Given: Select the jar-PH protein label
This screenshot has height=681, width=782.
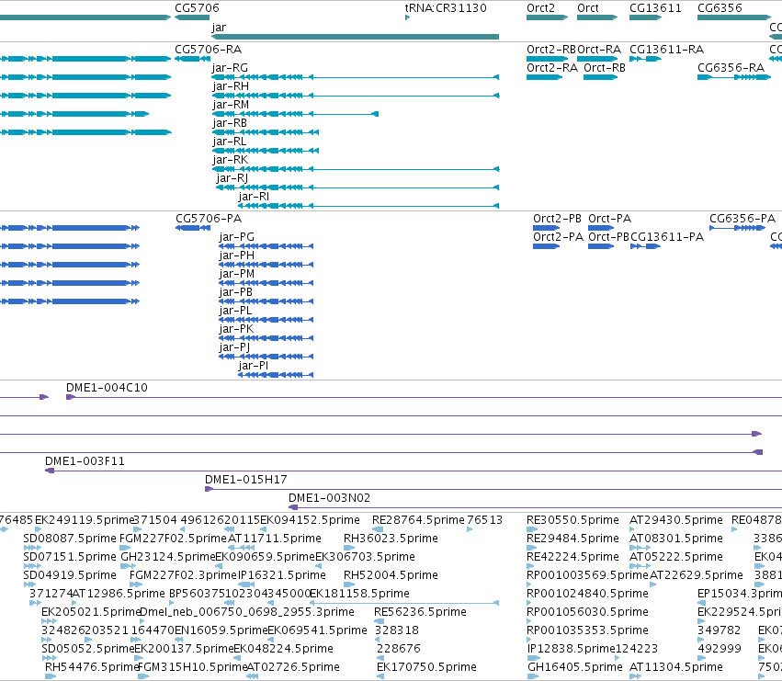Looking at the screenshot, I should click(x=236, y=255).
